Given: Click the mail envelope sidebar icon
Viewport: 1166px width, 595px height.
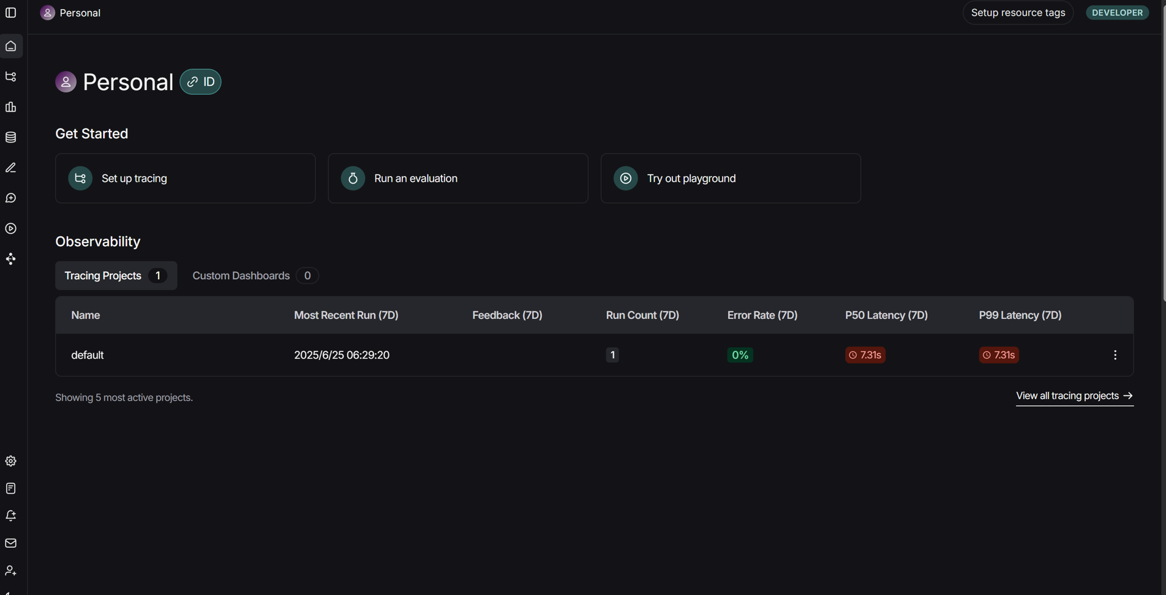Looking at the screenshot, I should [11, 543].
